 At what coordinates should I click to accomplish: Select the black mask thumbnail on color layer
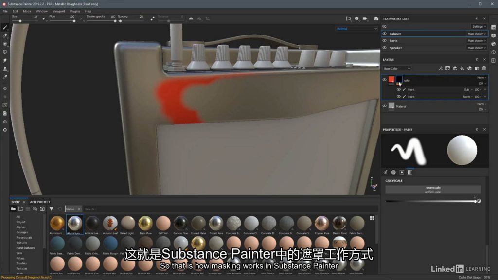point(399,79)
